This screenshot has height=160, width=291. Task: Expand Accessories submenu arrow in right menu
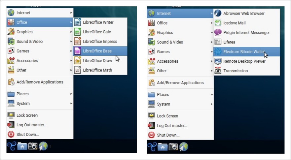(212, 61)
